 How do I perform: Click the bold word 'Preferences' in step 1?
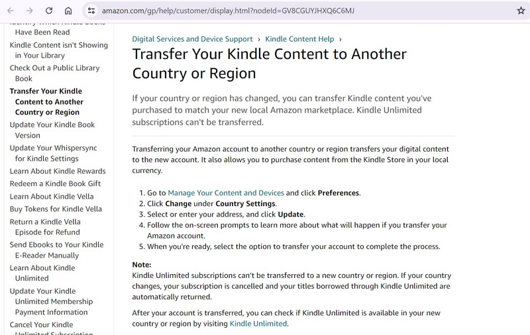click(x=339, y=193)
